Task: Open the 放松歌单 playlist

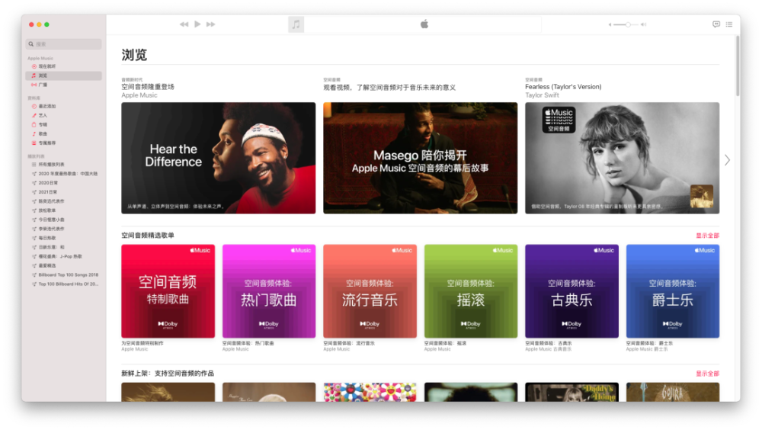Action: coord(64,210)
